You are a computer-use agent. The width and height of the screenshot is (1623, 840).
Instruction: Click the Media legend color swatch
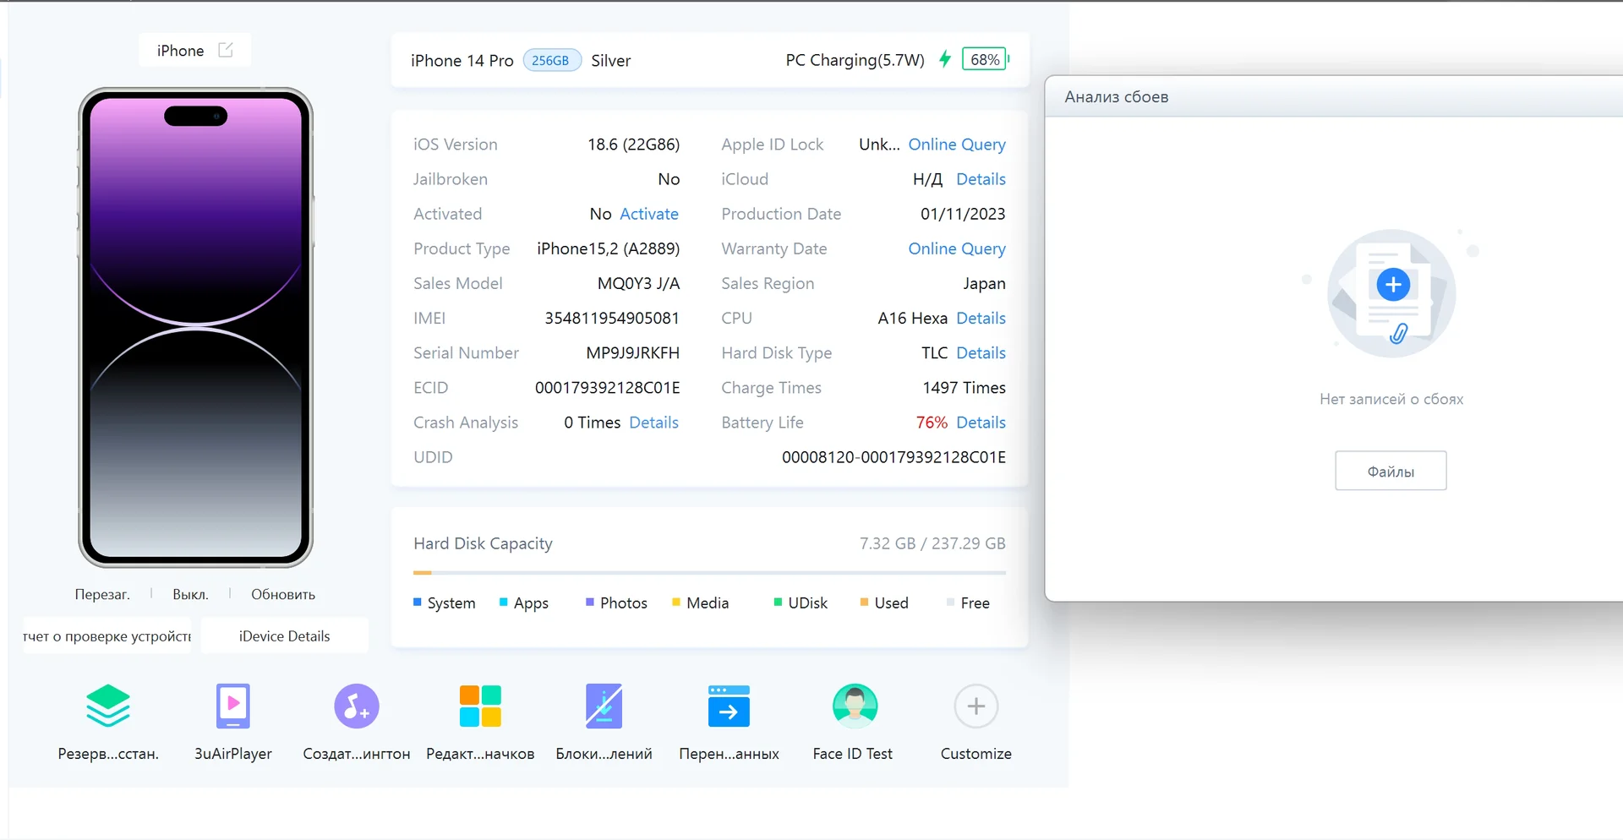(x=676, y=602)
